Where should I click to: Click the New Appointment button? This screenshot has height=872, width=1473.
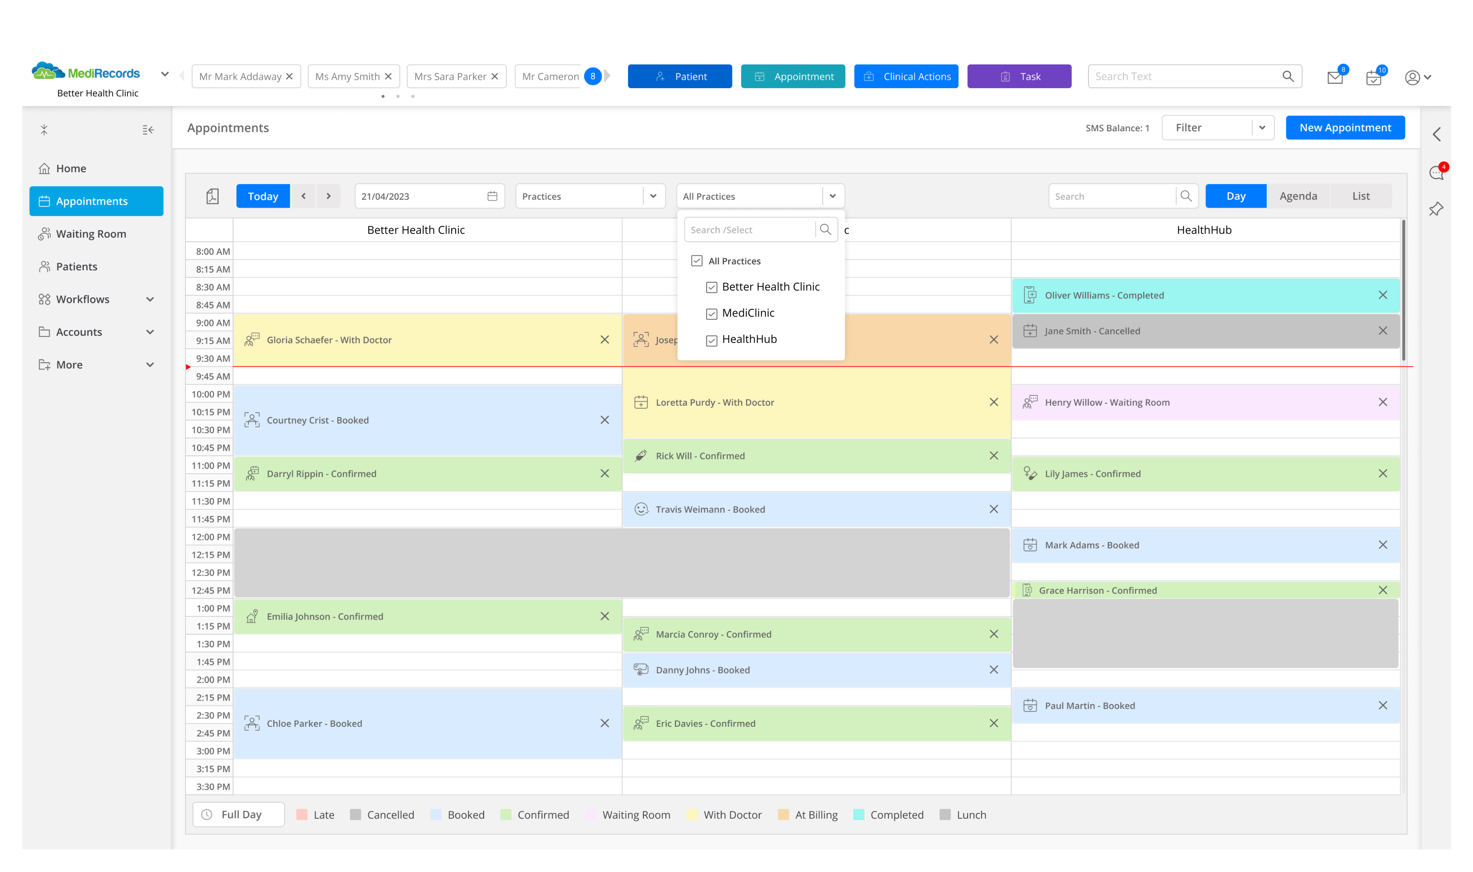point(1345,127)
